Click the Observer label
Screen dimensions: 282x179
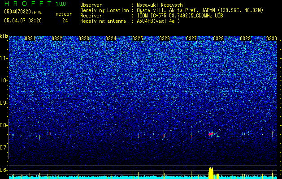click(x=91, y=5)
